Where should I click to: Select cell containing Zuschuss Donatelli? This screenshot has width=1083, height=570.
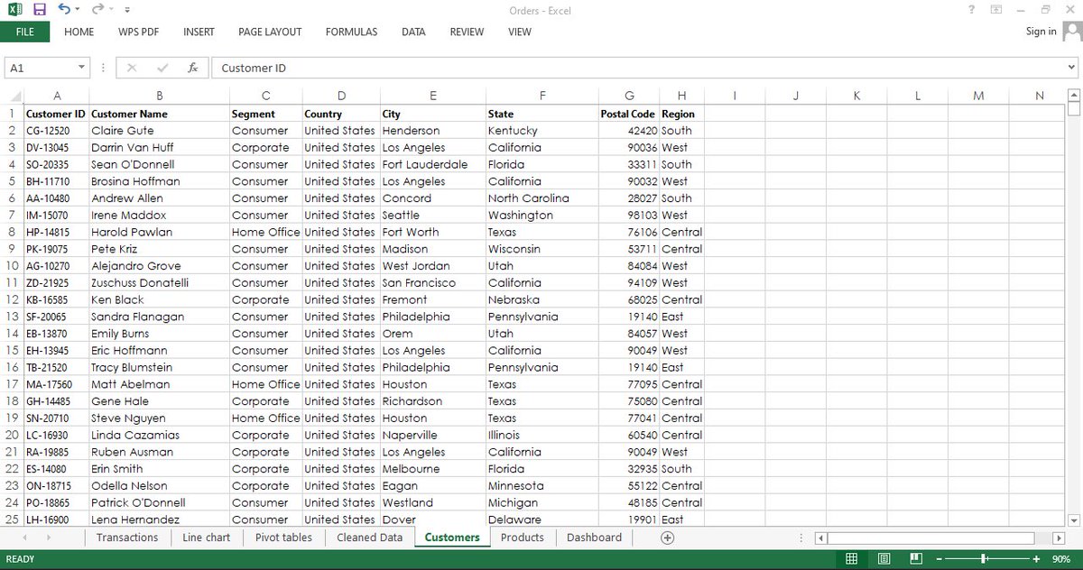tap(160, 282)
